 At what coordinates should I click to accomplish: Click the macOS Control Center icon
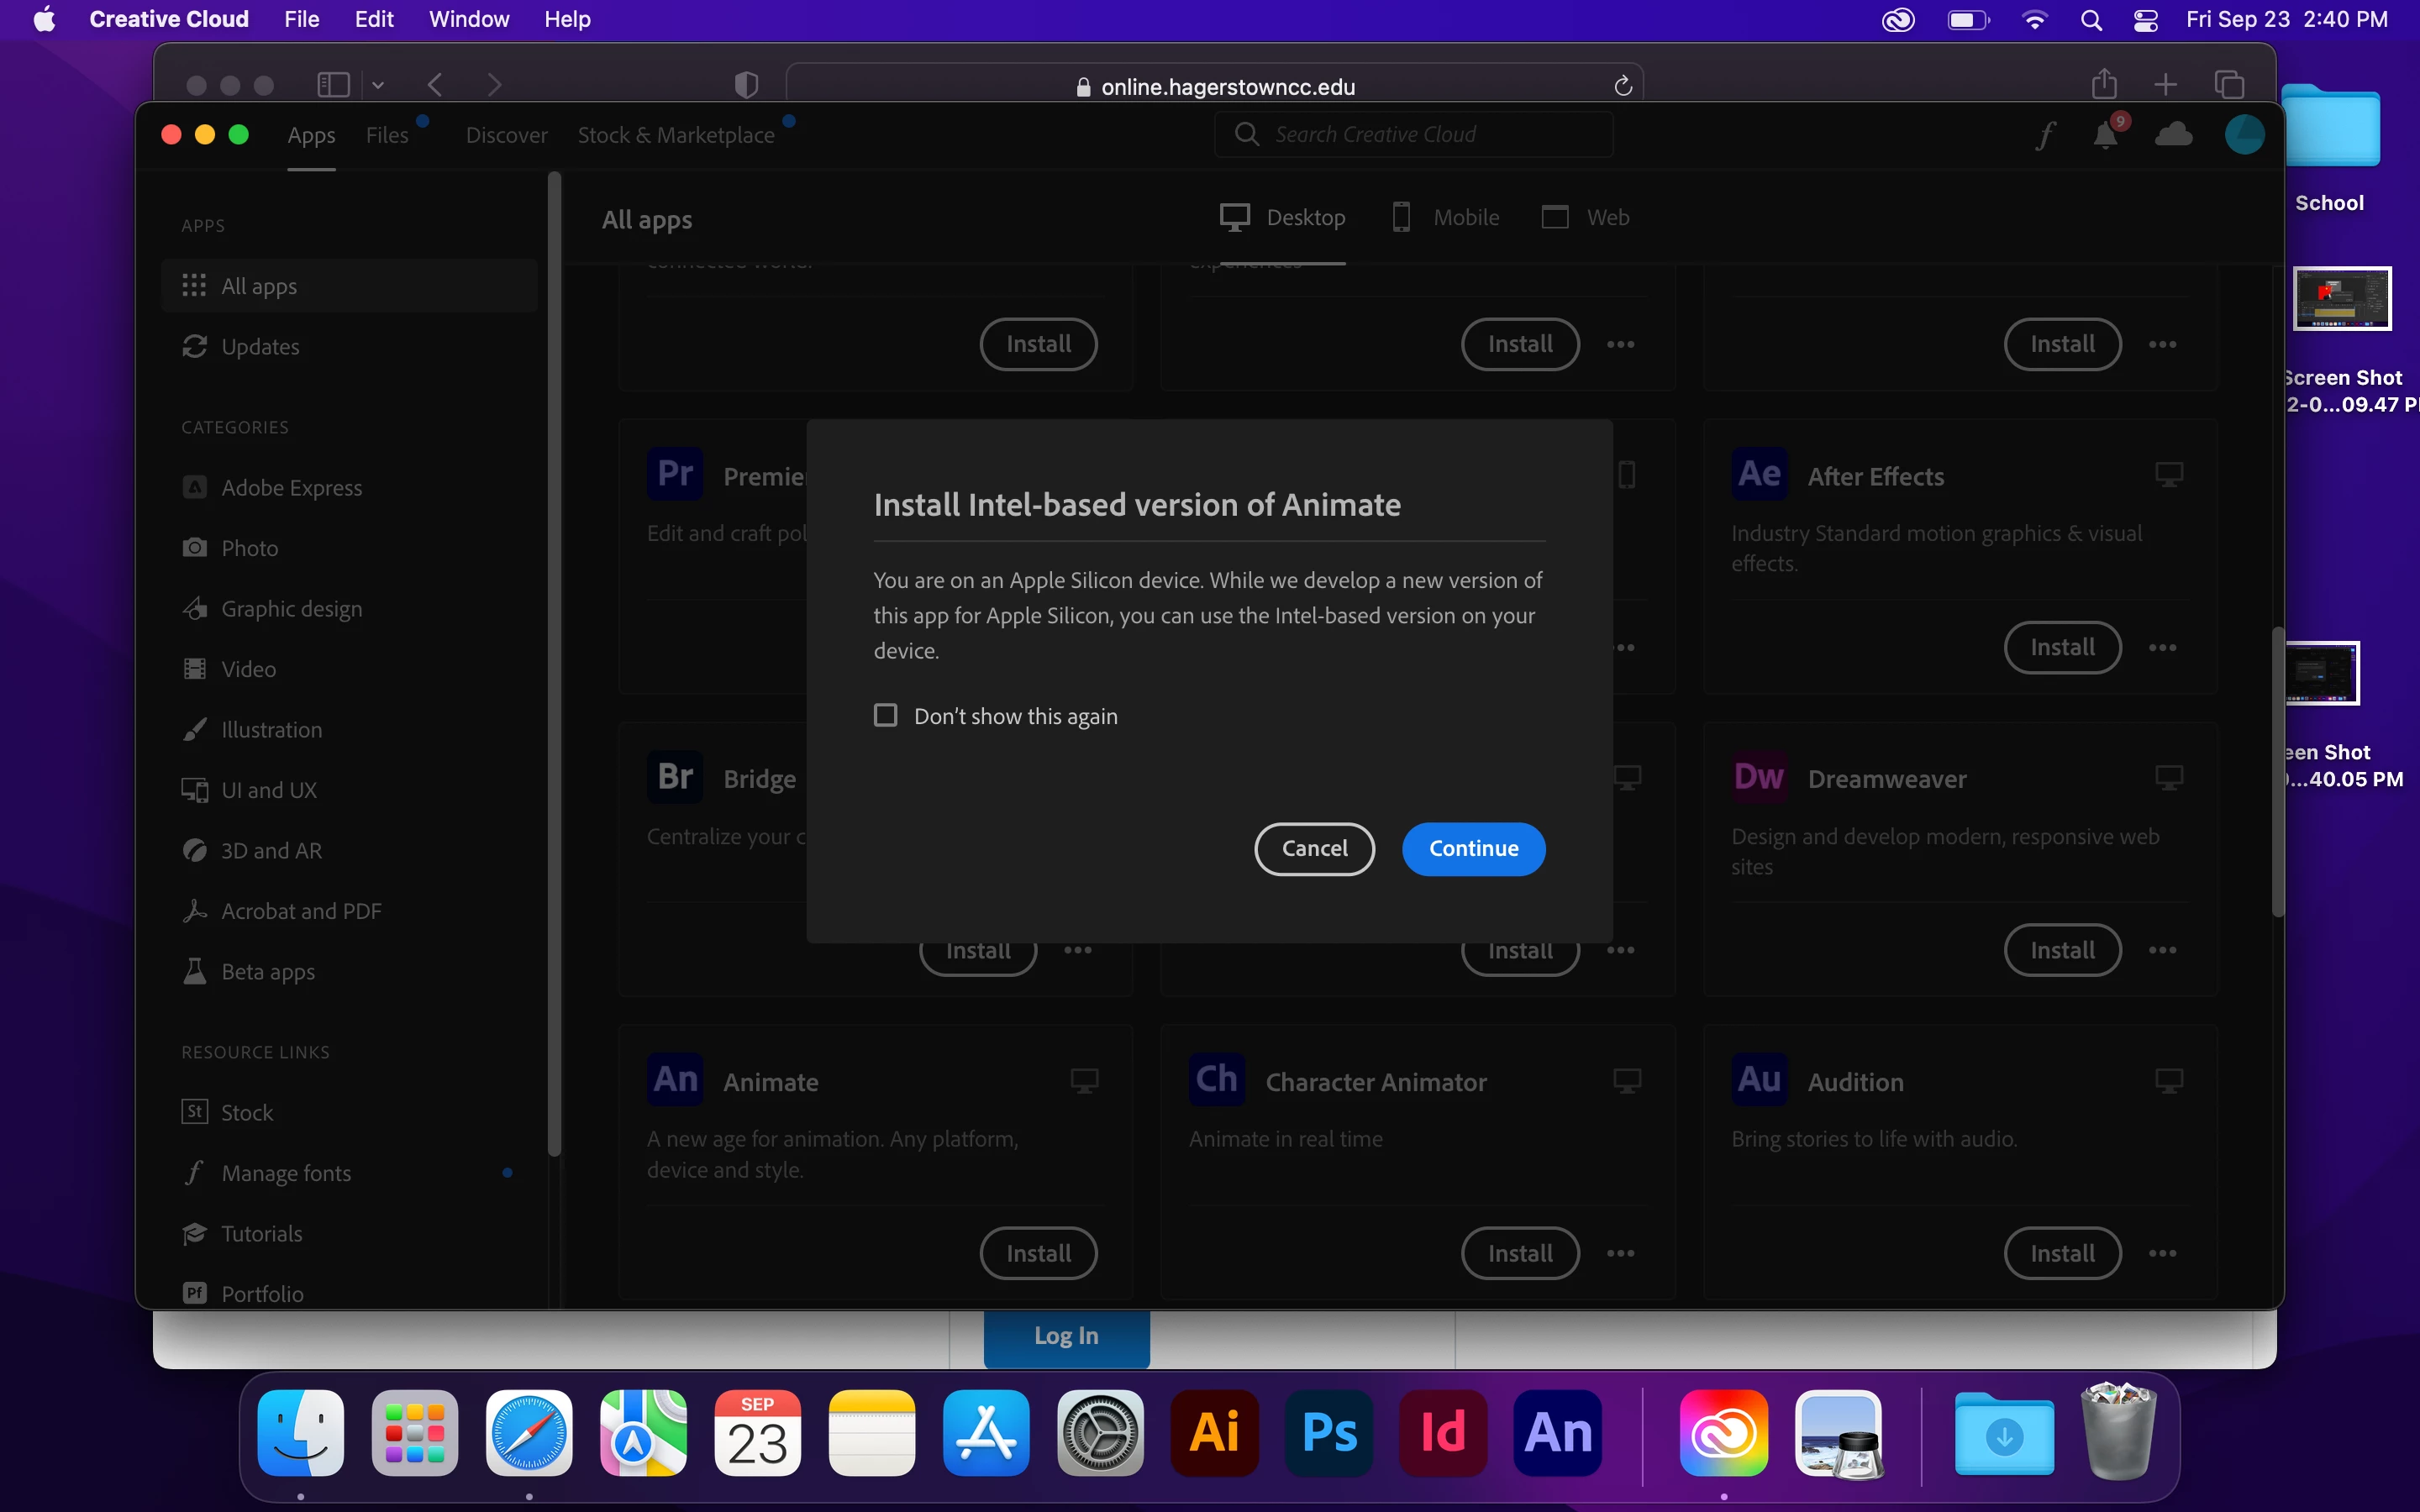coord(2145,20)
